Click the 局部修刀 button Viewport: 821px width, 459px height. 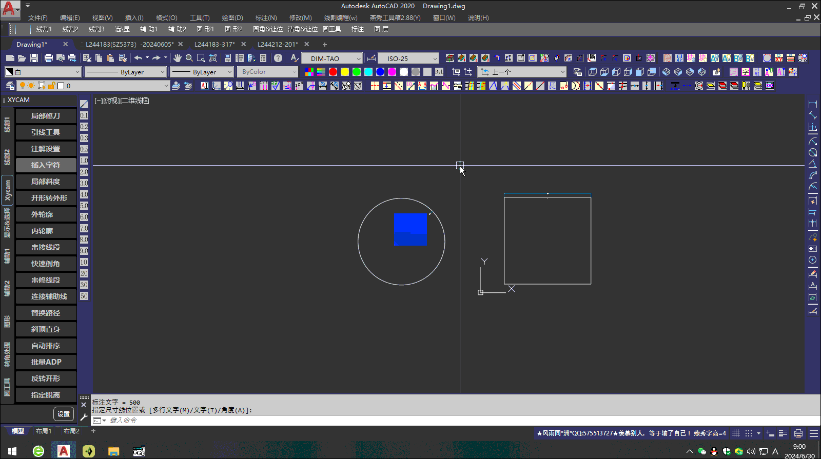click(x=46, y=116)
